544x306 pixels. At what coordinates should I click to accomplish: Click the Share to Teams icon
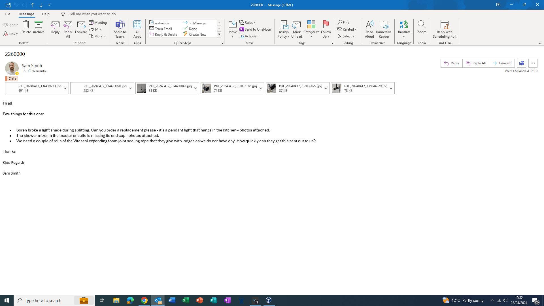pos(120,25)
